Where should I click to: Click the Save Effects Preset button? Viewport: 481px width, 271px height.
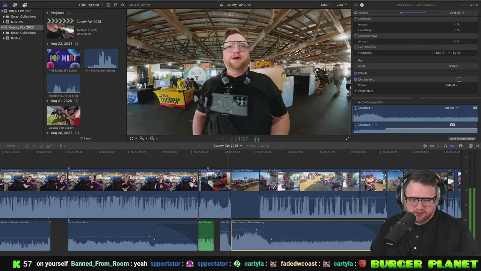coord(462,139)
